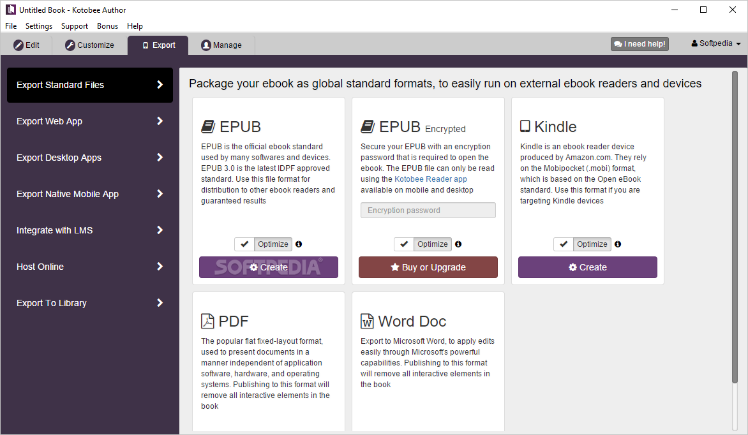Click the wrench icon on Customize tab

pos(70,45)
